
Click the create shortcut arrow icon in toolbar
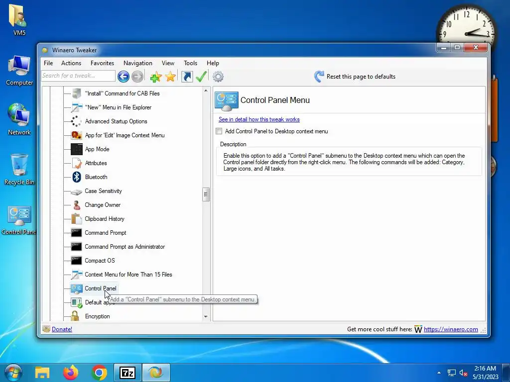(x=187, y=77)
